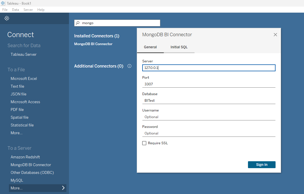
Task: Open the Server menu
Action: (28, 10)
